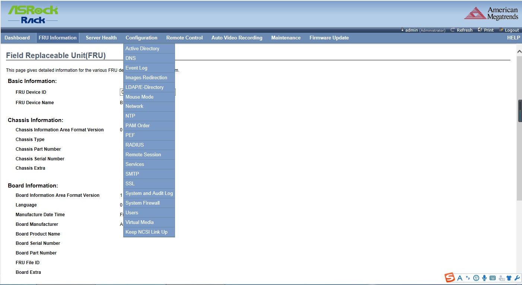Open the Sogou soft keyboard icon
Viewport: 522px width, 285px height.
(x=493, y=278)
